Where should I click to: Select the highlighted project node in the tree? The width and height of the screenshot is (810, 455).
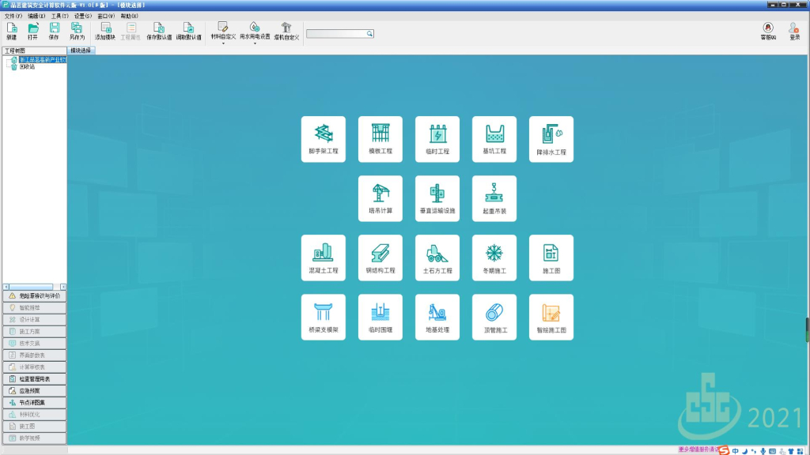click(x=43, y=60)
